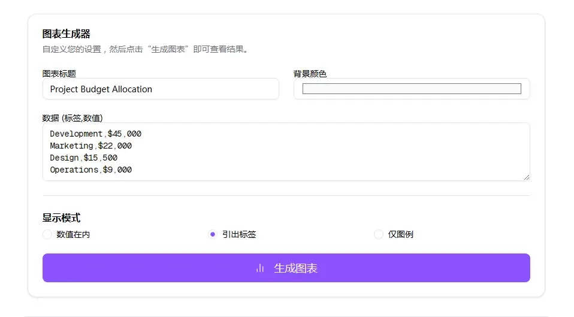Click the 'Operations,$9,000' data line

pyautogui.click(x=91, y=170)
